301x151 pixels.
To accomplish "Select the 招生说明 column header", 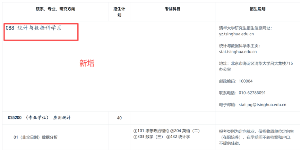I will 258,9.
